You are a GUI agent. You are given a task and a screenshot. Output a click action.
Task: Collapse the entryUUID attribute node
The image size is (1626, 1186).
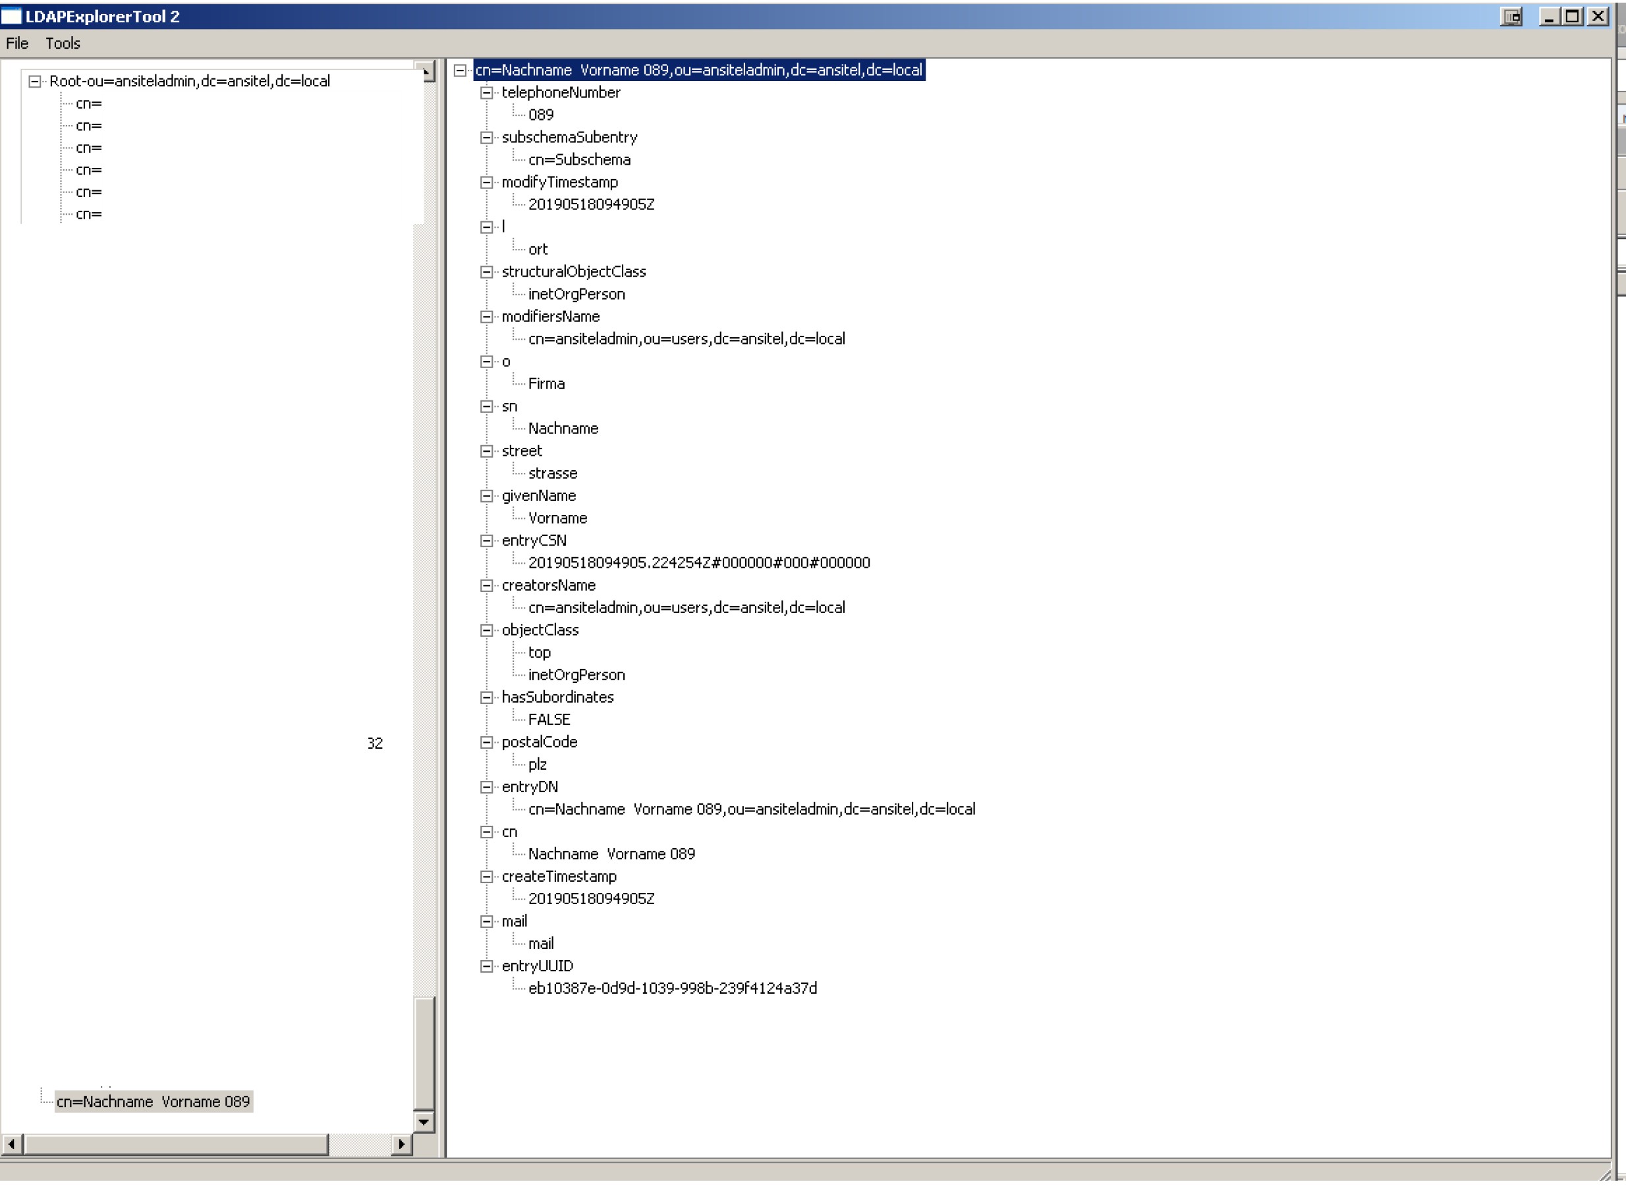[x=486, y=966]
